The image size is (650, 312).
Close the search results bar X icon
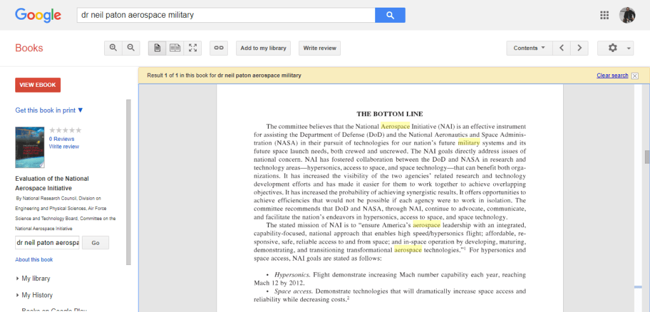(635, 75)
